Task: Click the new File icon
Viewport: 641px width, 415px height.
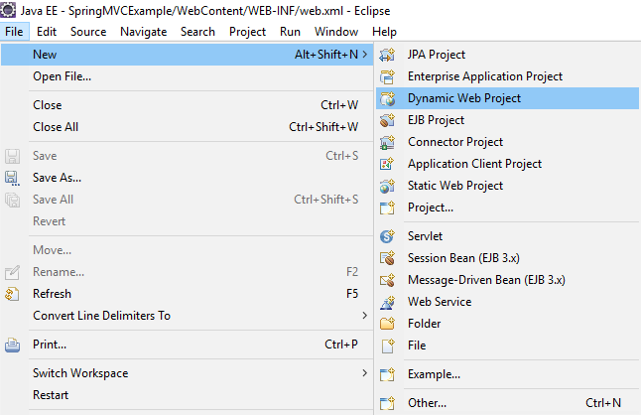Action: pos(387,346)
